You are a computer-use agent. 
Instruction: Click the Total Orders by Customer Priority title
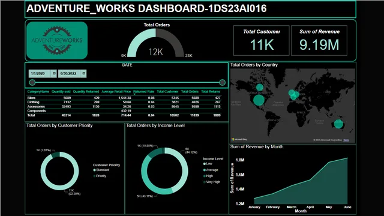pyautogui.click(x=59, y=125)
